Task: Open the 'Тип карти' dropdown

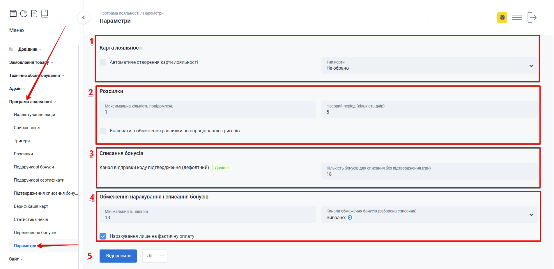Action: coord(429,66)
